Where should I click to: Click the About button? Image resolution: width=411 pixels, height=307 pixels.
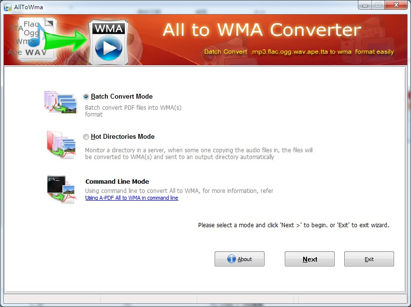239,259
